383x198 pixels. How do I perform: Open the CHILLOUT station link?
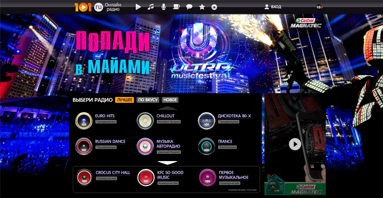(x=165, y=116)
